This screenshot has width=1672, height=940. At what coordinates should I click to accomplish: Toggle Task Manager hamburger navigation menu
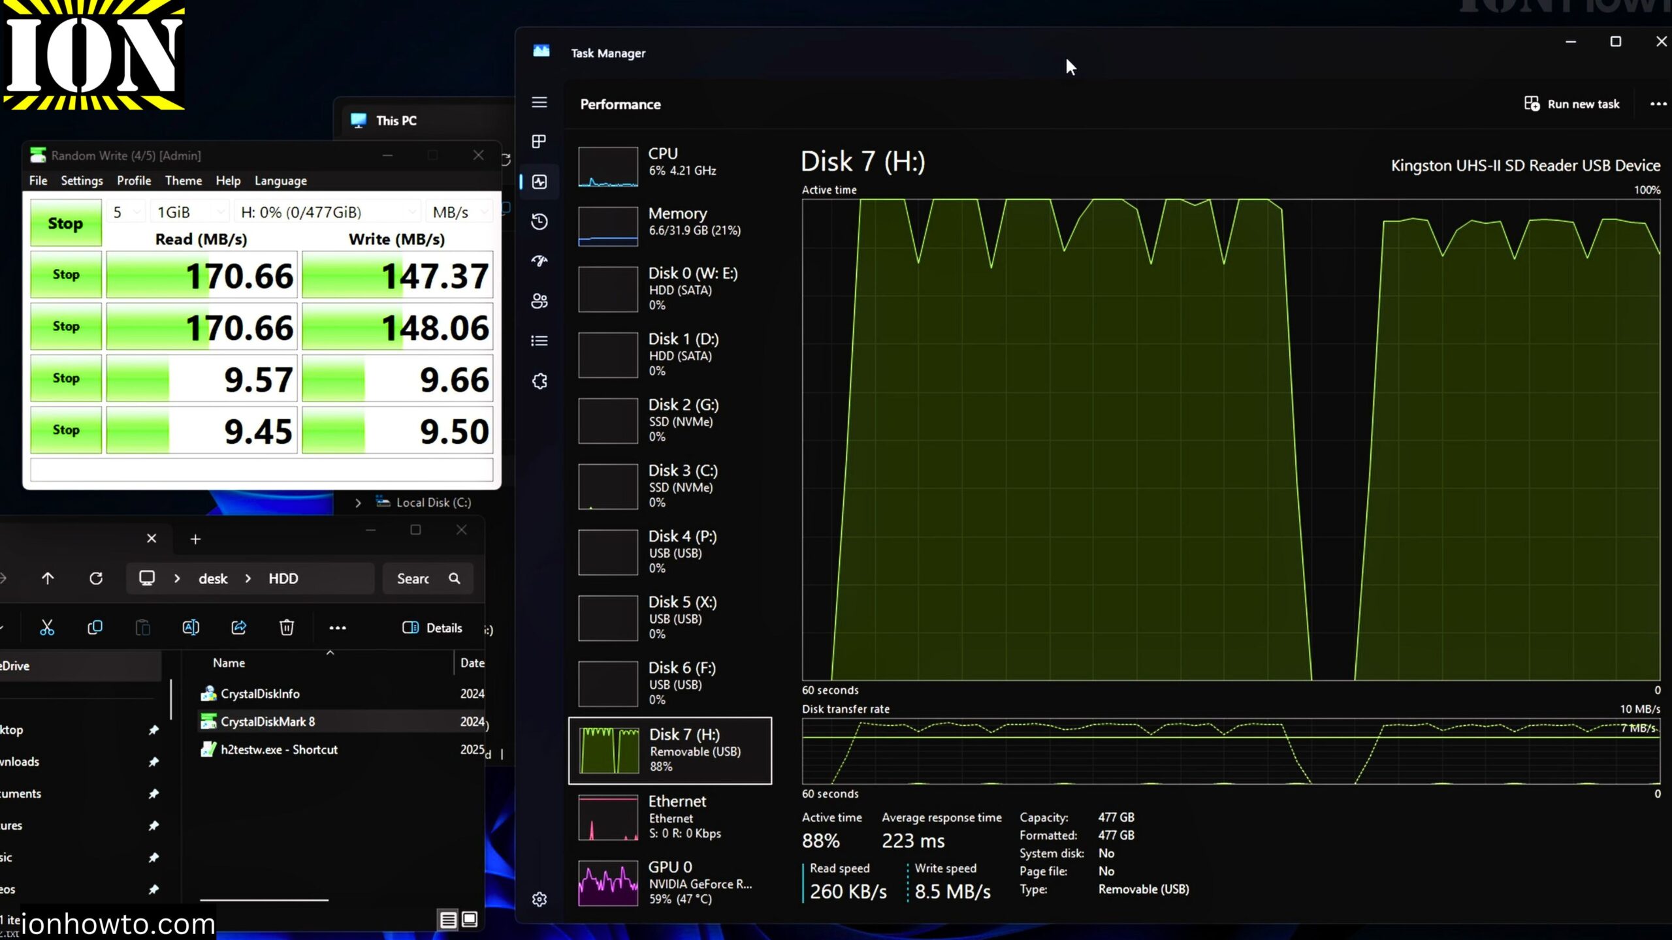(539, 102)
